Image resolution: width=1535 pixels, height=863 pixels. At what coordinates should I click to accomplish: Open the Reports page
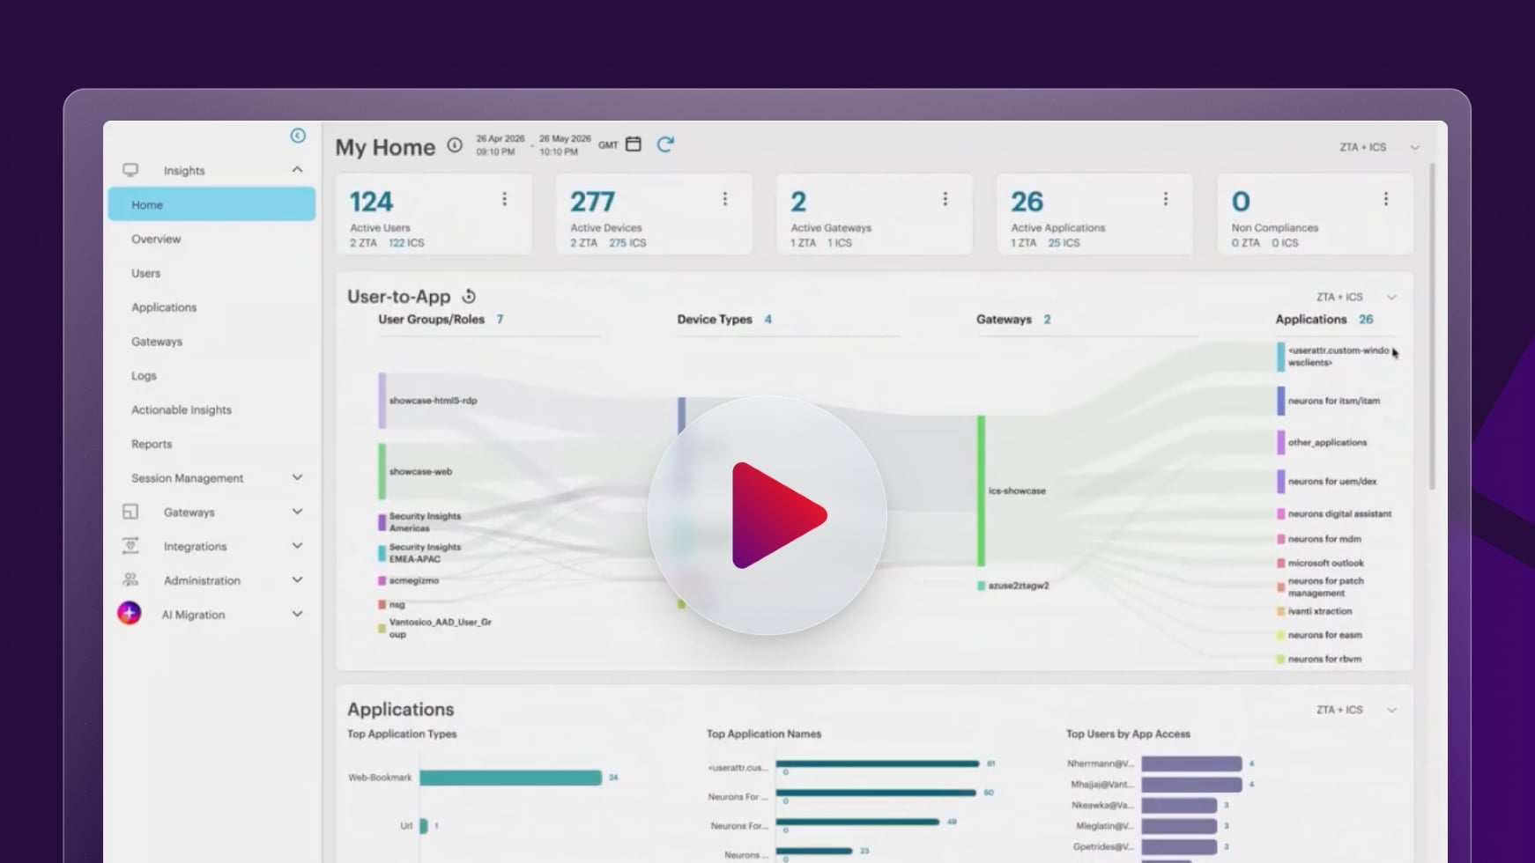tap(152, 444)
